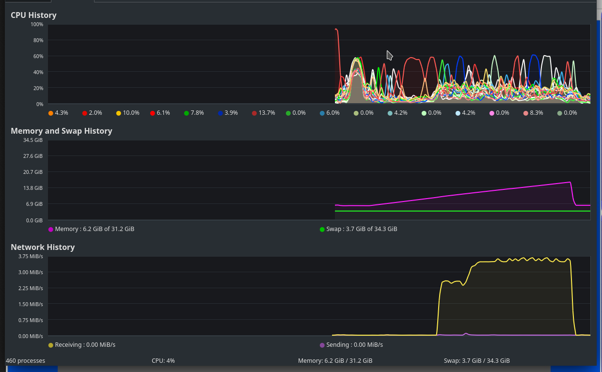The image size is (602, 372).
Task: Click the green Swap legend icon
Action: (322, 229)
